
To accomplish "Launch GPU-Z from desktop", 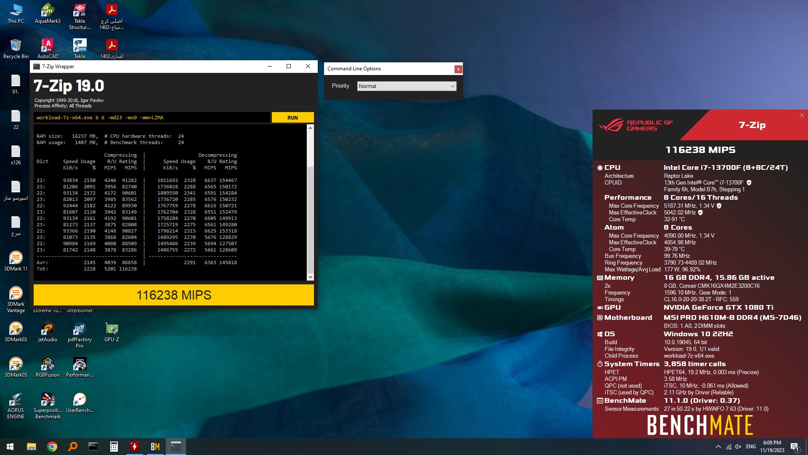I will point(112,332).
